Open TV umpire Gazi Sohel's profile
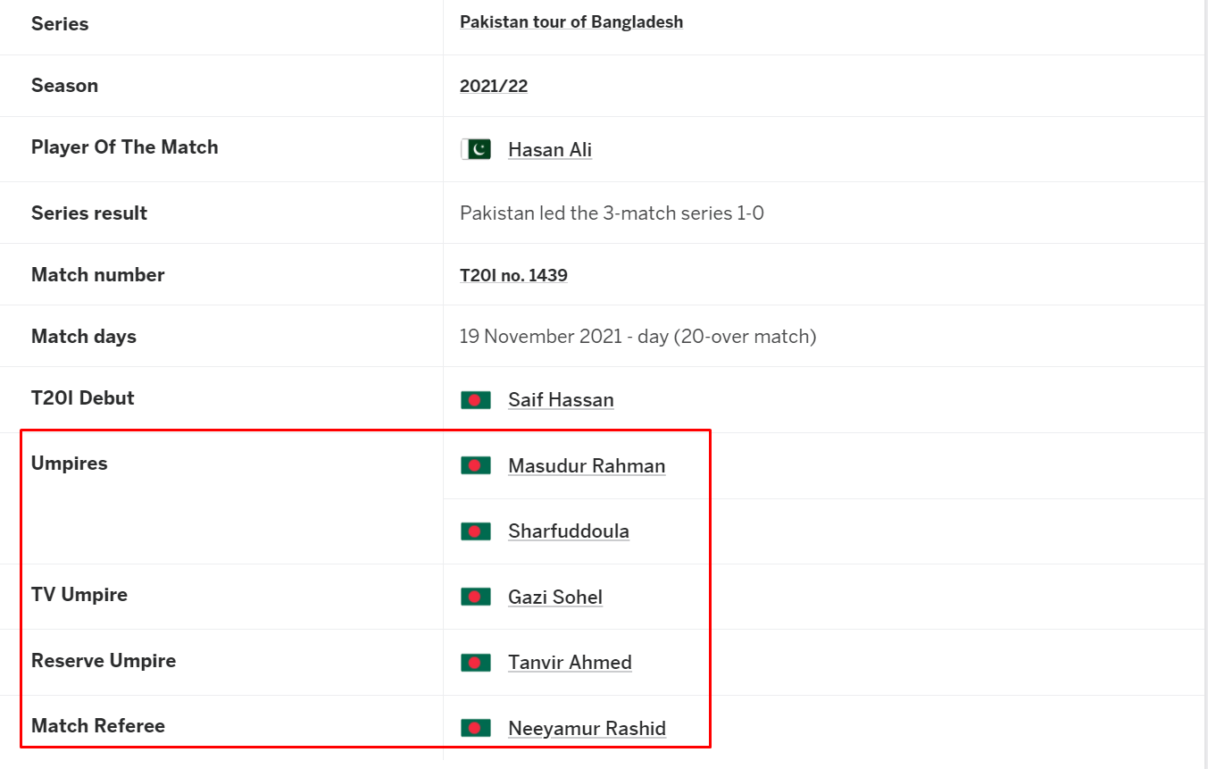The height and width of the screenshot is (769, 1208). tap(555, 597)
